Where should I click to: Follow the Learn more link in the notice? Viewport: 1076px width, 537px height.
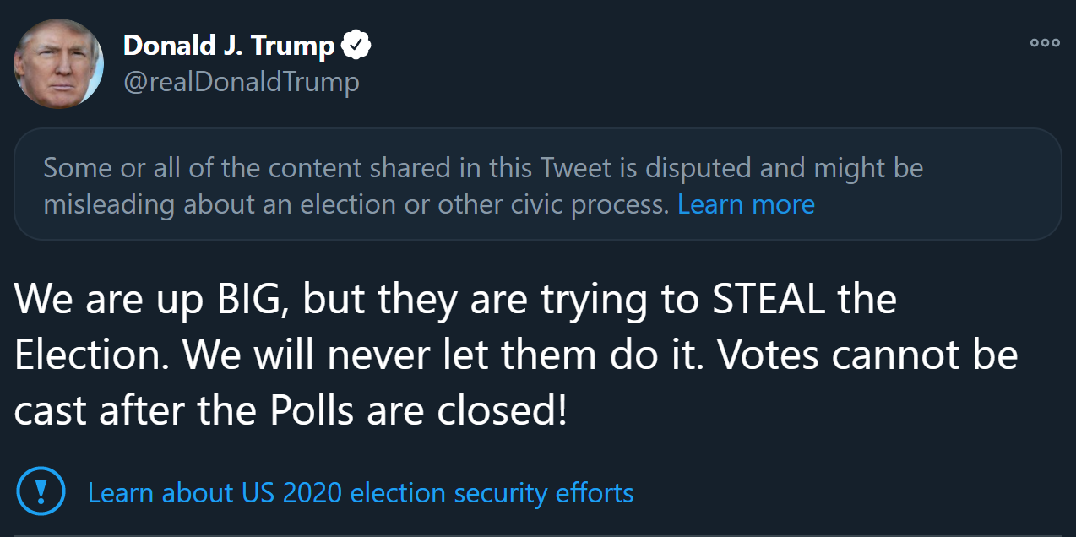pos(746,204)
